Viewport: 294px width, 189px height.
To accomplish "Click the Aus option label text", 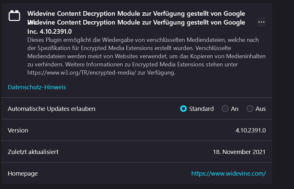I will (x=260, y=109).
